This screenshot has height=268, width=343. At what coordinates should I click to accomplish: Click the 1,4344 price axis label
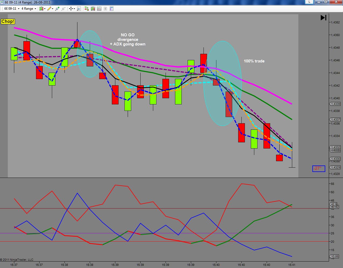335,73
